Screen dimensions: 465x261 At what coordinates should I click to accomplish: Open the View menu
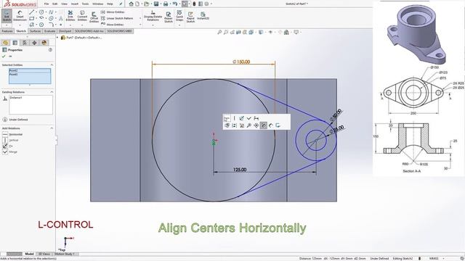(x=64, y=4)
